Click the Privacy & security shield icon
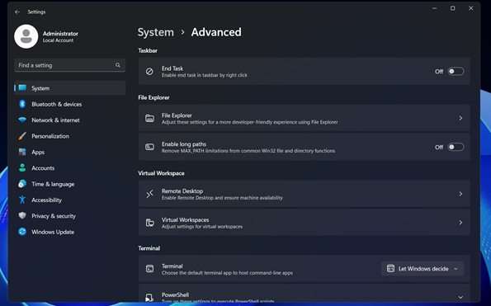 tap(22, 215)
